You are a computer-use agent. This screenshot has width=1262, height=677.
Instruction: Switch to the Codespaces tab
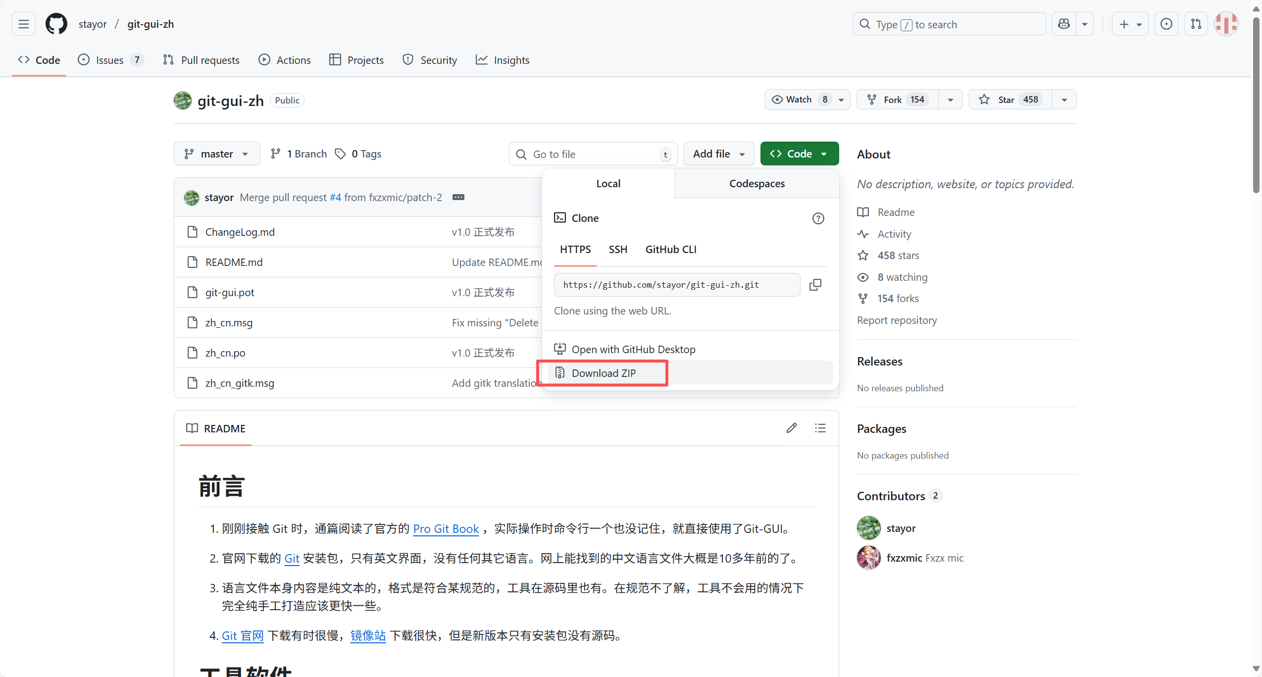tap(757, 184)
